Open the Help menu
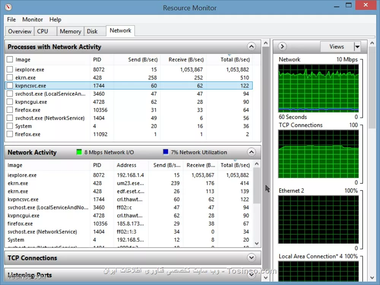The height and width of the screenshot is (285, 380). click(x=55, y=19)
